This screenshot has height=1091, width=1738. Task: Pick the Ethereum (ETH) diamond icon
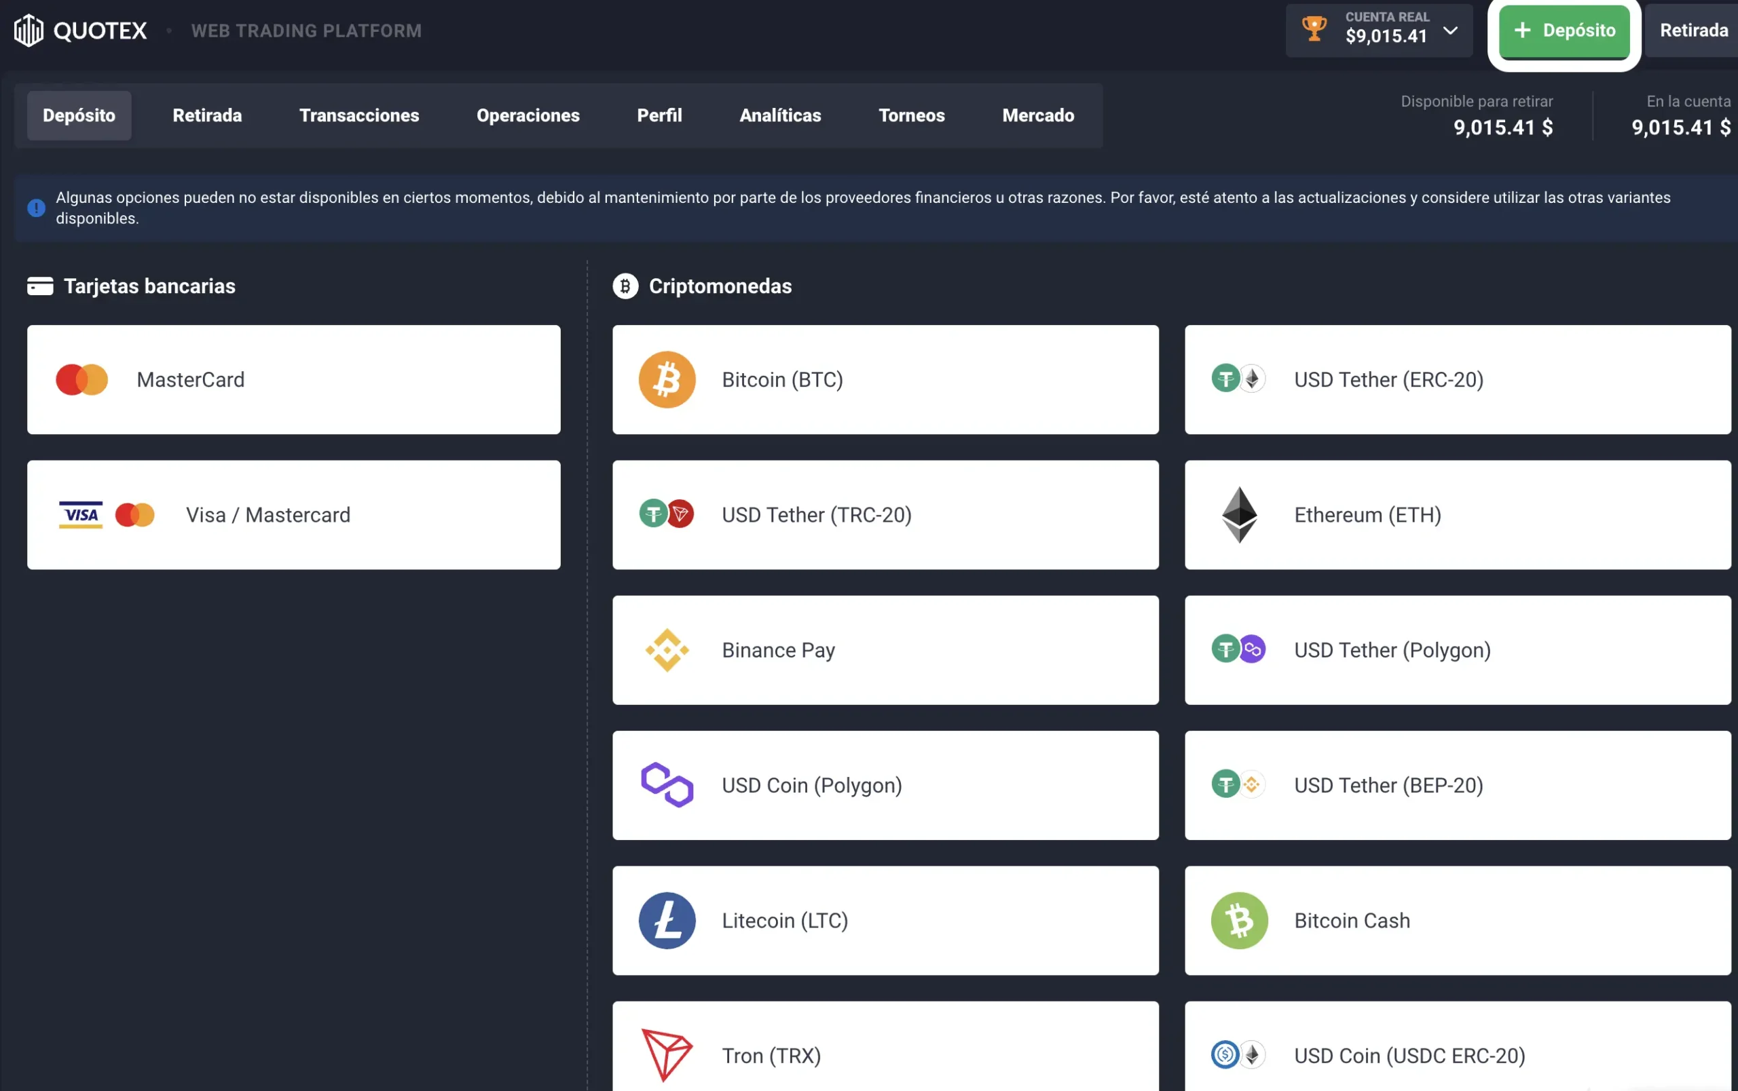1240,515
